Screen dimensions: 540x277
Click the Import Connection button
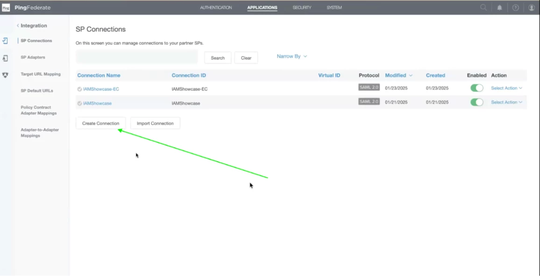point(155,123)
